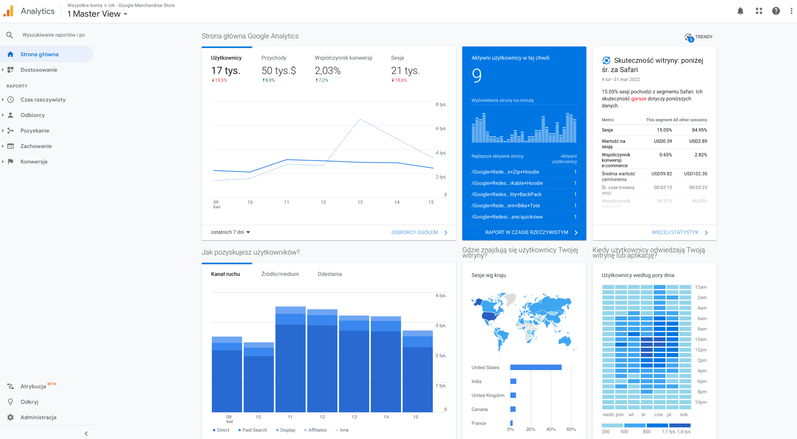Image resolution: width=797 pixels, height=439 pixels.
Task: Click the 'Wszystkie konta' breadcrumb link
Action: point(85,5)
